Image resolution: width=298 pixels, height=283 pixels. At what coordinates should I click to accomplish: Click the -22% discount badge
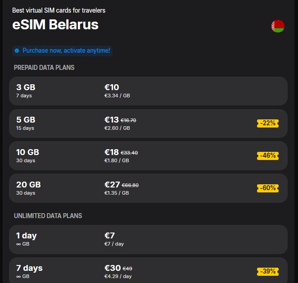(268, 123)
